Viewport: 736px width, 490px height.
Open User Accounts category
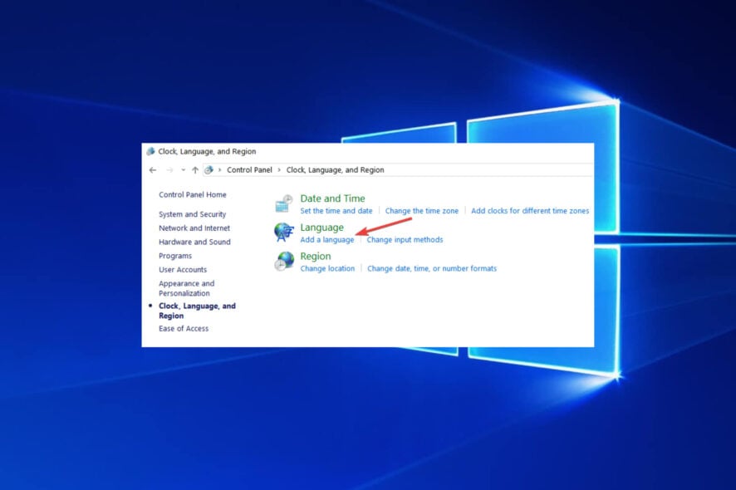(183, 270)
